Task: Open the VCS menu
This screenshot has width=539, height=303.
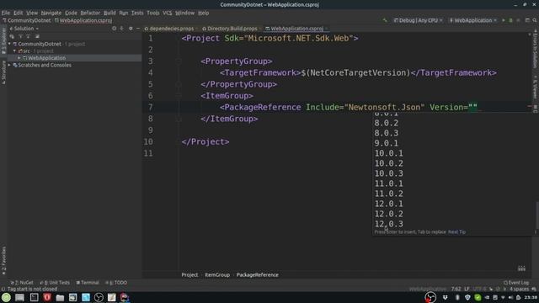Action: [168, 13]
